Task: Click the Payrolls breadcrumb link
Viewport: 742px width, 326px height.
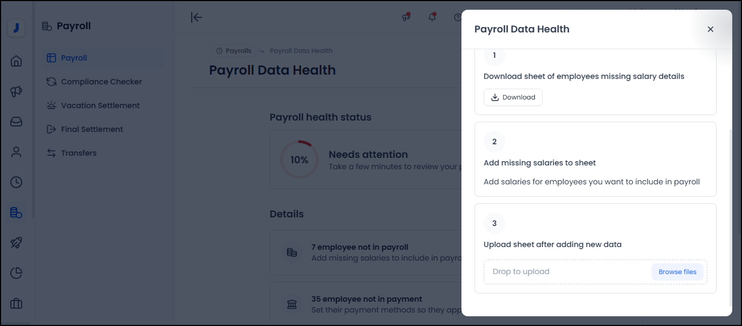Action: click(234, 51)
